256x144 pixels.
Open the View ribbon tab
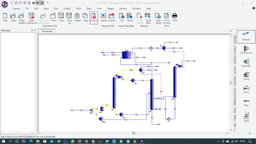click(99, 8)
